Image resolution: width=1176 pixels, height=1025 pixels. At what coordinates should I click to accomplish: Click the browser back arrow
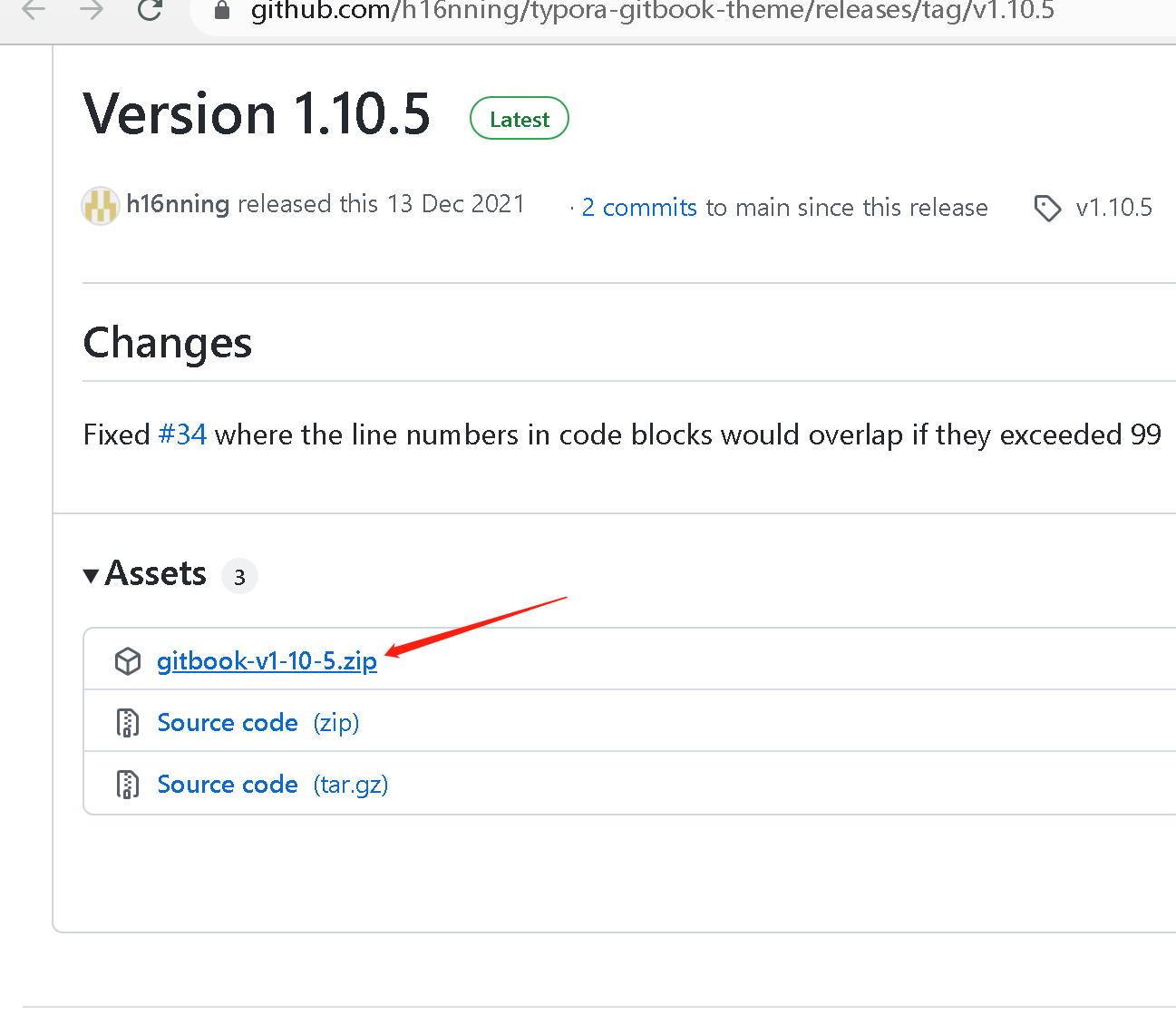click(34, 11)
